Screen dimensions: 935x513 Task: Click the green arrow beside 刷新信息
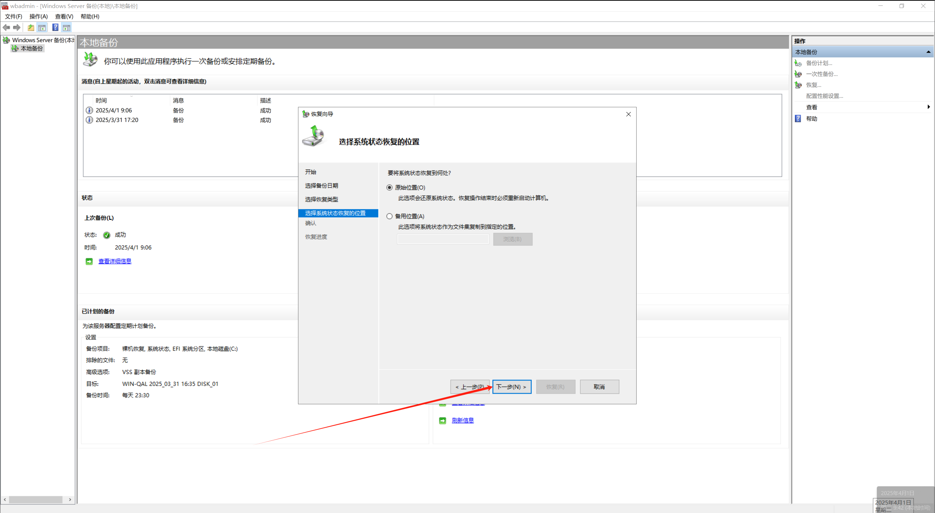pyautogui.click(x=442, y=420)
